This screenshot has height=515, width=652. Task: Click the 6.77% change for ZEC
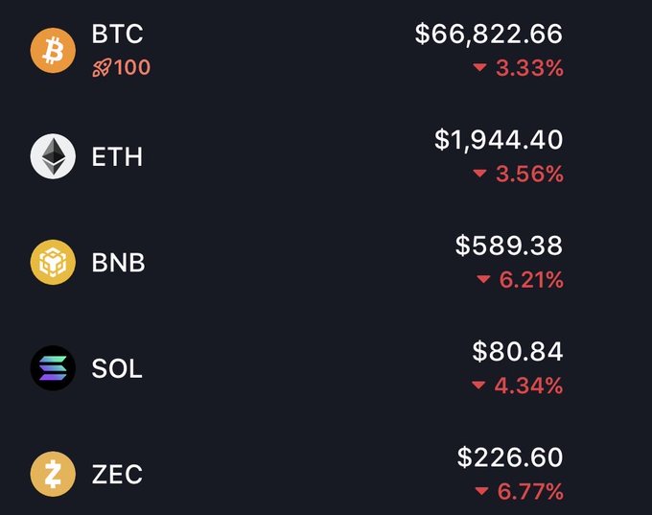pyautogui.click(x=531, y=492)
